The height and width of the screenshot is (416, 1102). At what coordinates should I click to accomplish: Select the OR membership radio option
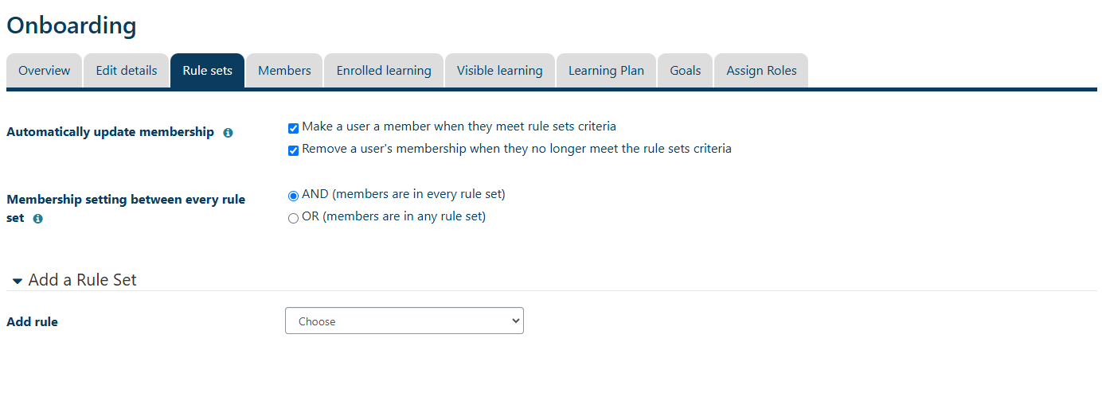[293, 218]
